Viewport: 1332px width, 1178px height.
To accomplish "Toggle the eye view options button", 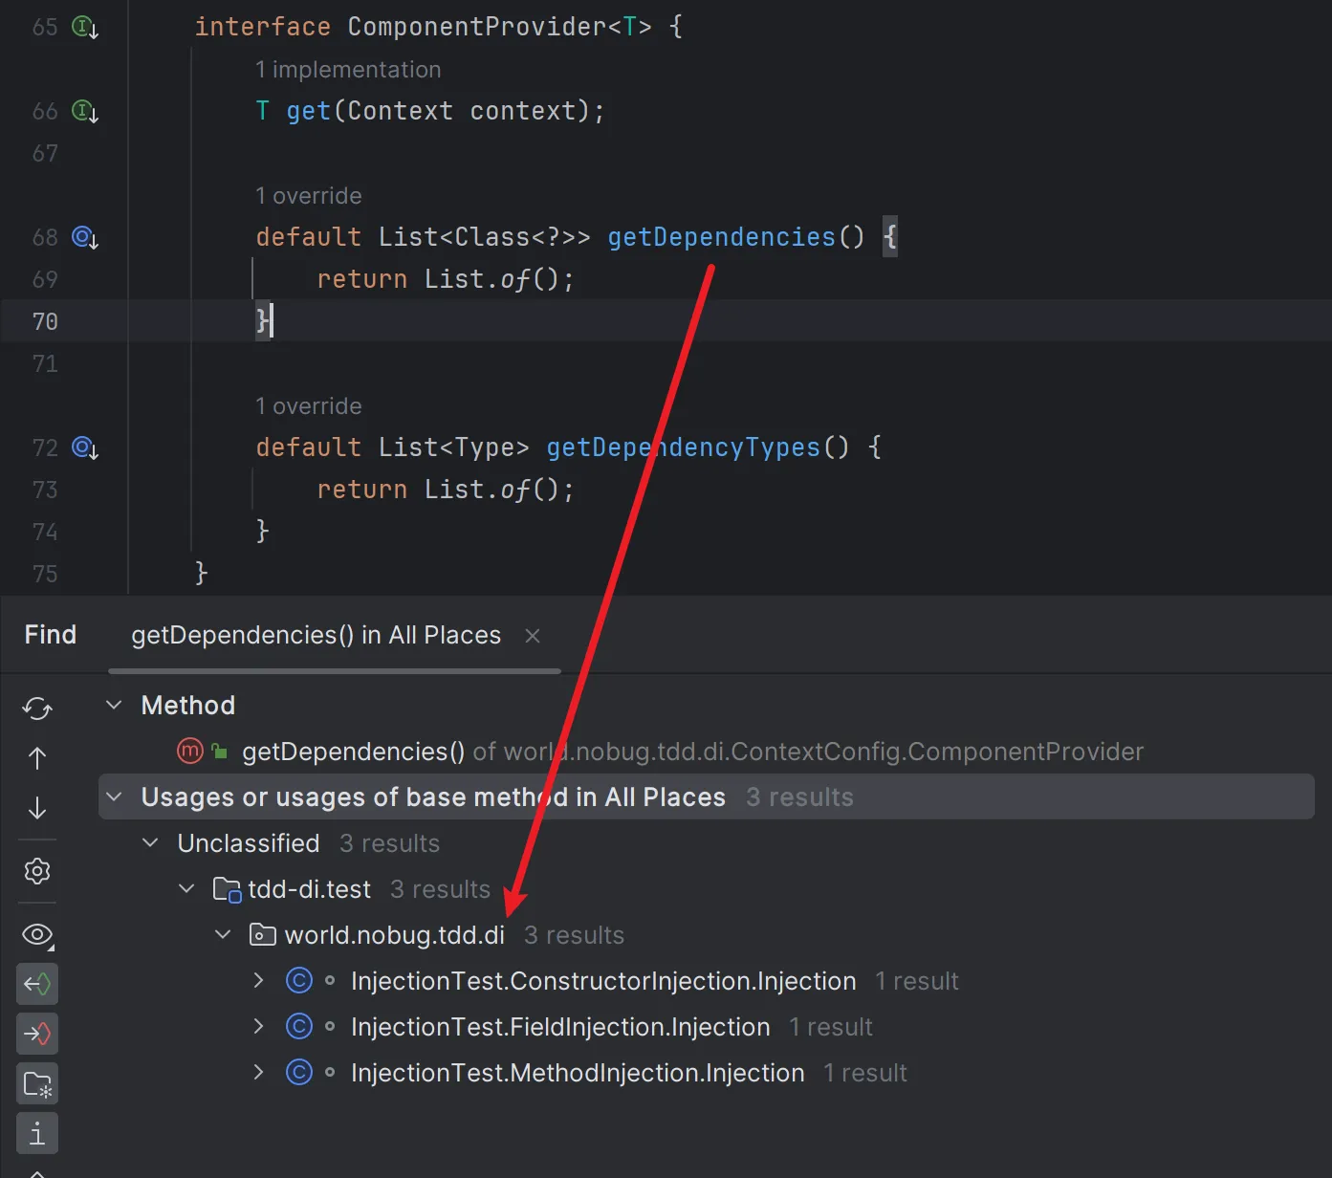I will [x=37, y=935].
